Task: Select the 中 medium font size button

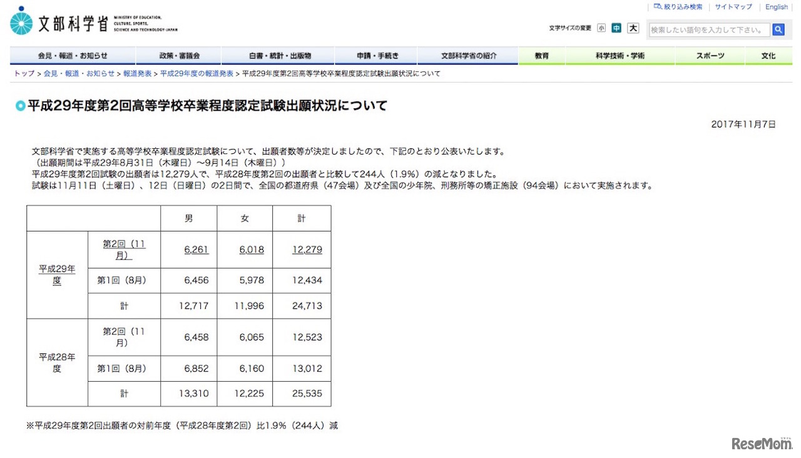Action: point(616,28)
